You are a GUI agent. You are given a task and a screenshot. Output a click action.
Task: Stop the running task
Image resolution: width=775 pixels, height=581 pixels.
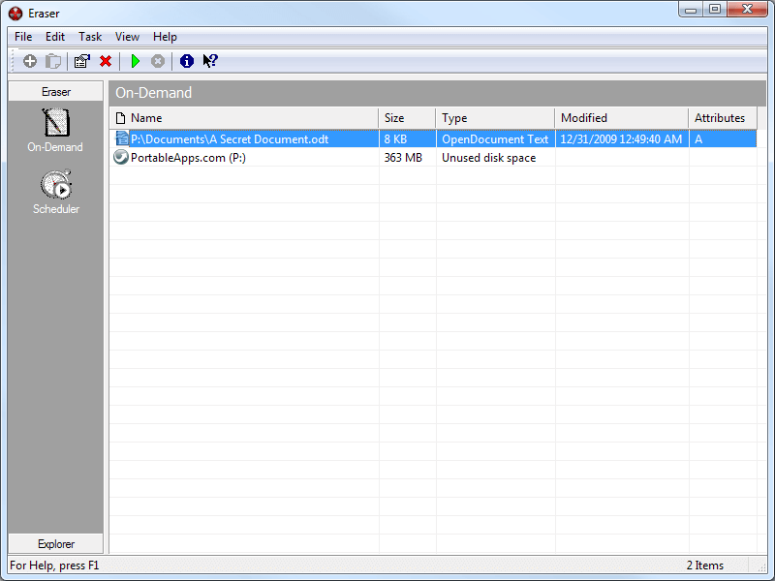(x=157, y=60)
